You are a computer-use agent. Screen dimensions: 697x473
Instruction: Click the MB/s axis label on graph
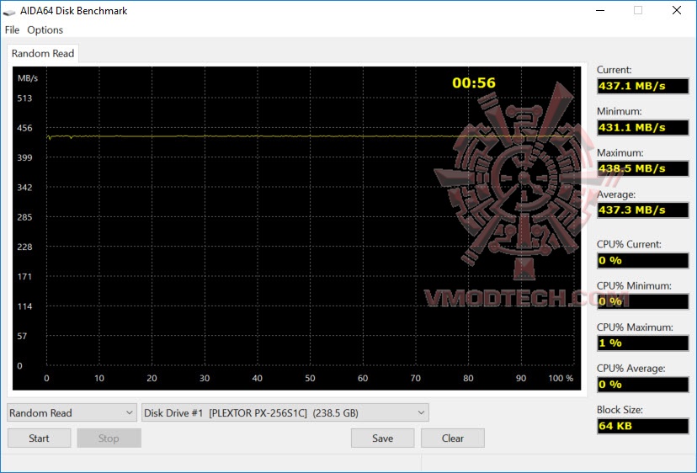tap(28, 78)
